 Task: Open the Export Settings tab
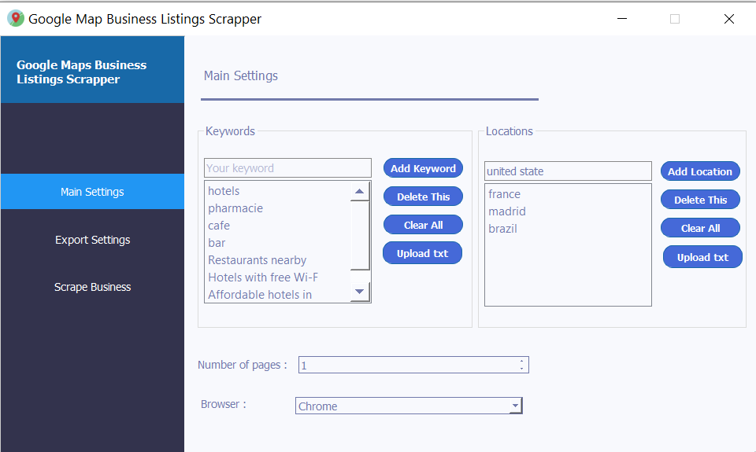point(92,240)
